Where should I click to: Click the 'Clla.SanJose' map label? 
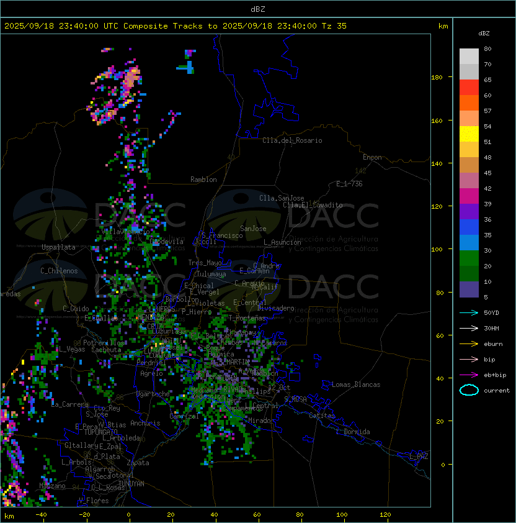[x=282, y=198]
